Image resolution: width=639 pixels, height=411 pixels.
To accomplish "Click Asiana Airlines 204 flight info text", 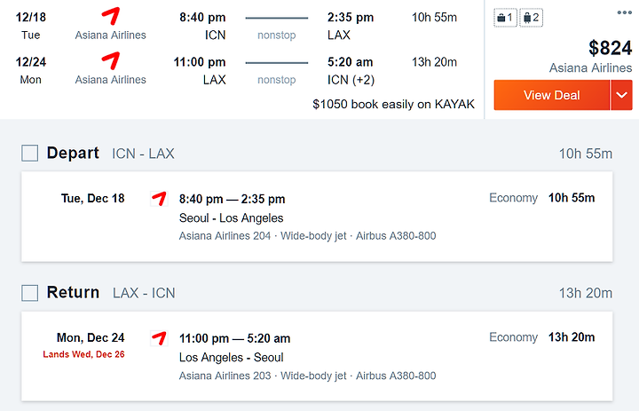I will point(225,236).
